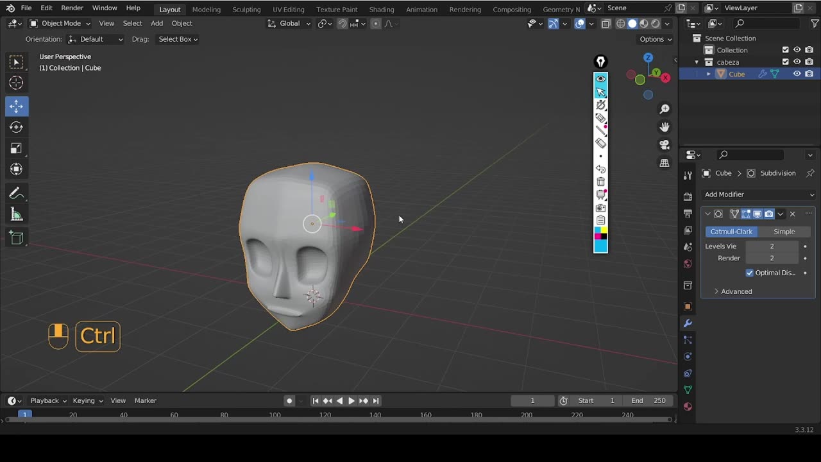Hide the Cube object in outliner
This screenshot has width=821, height=462.
[797, 74]
